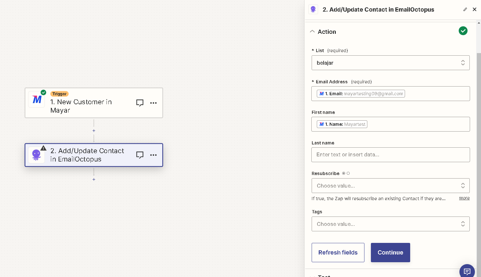481x277 pixels.
Task: Add a step after EmailOctopus action
Action: tap(94, 180)
